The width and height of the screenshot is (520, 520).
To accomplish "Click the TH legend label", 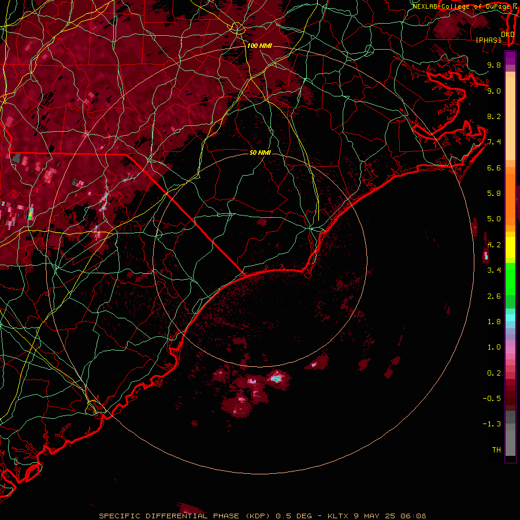I will (x=496, y=450).
